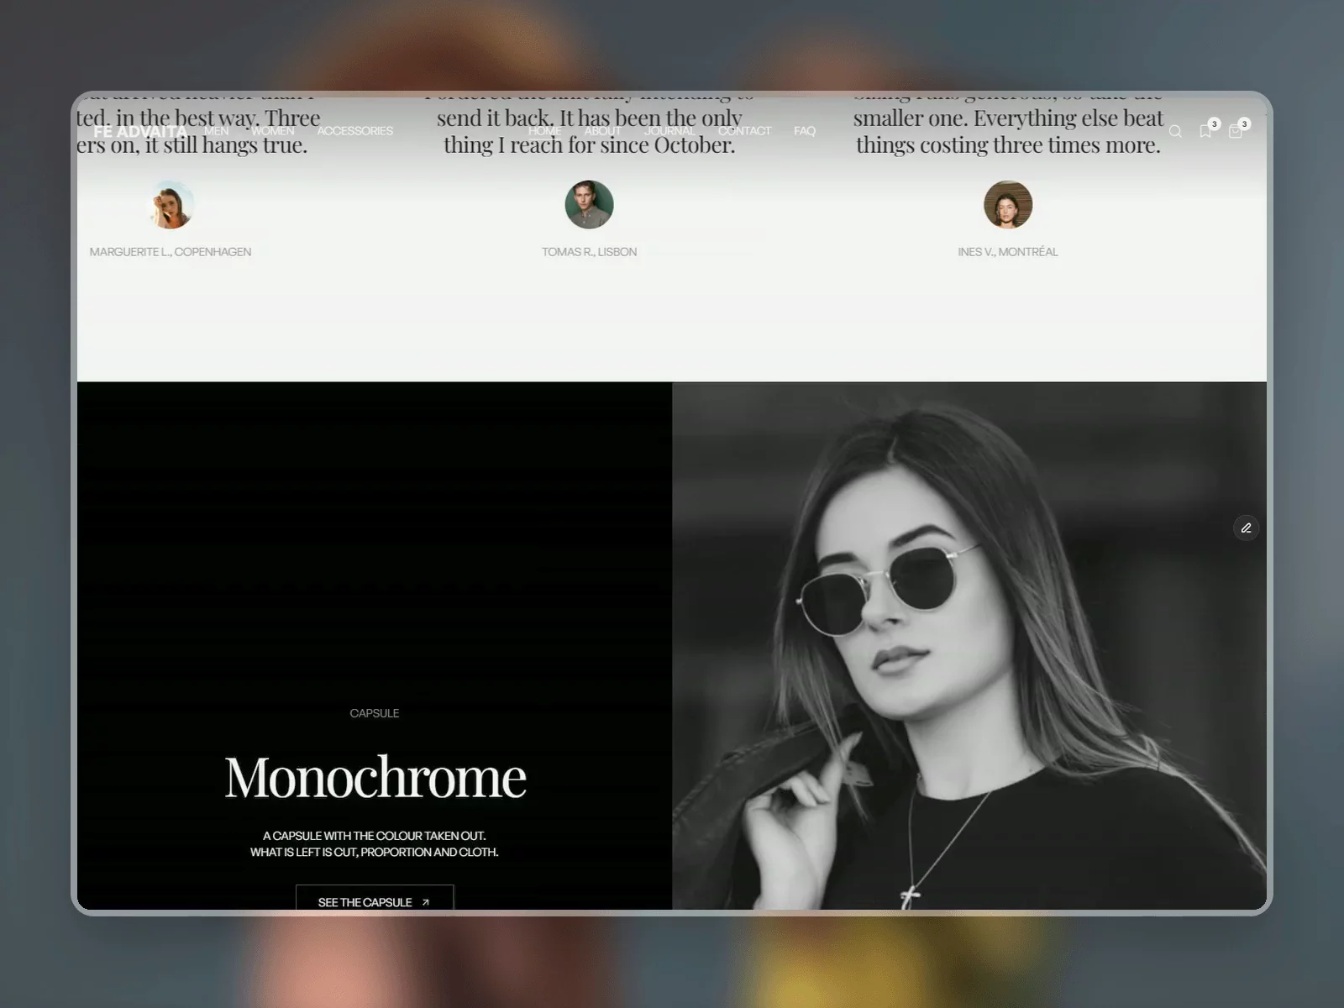Click the name 'INES V., MONTRÉAL'
The width and height of the screenshot is (1344, 1008).
[x=1008, y=252]
